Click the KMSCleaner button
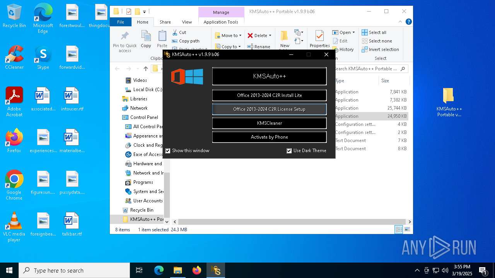 270,123
